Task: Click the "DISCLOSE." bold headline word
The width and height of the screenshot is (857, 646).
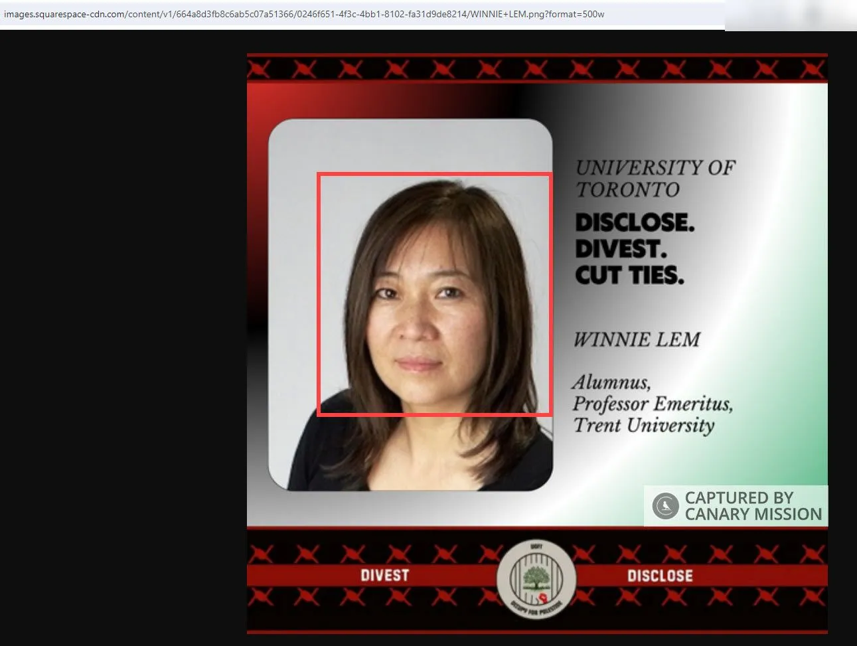Action: coord(635,222)
